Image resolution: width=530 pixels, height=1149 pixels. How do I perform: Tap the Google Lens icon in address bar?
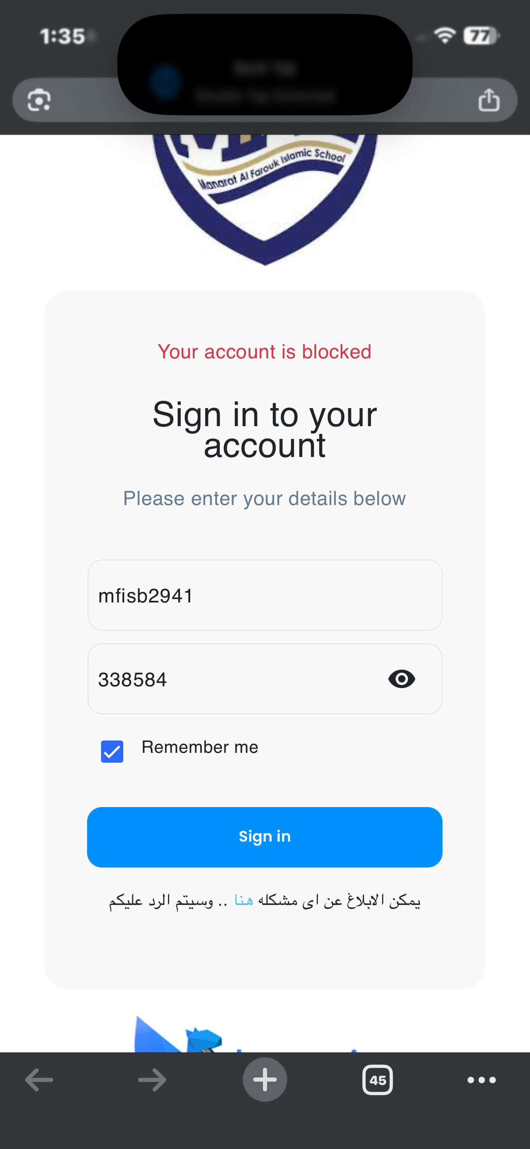point(39,100)
